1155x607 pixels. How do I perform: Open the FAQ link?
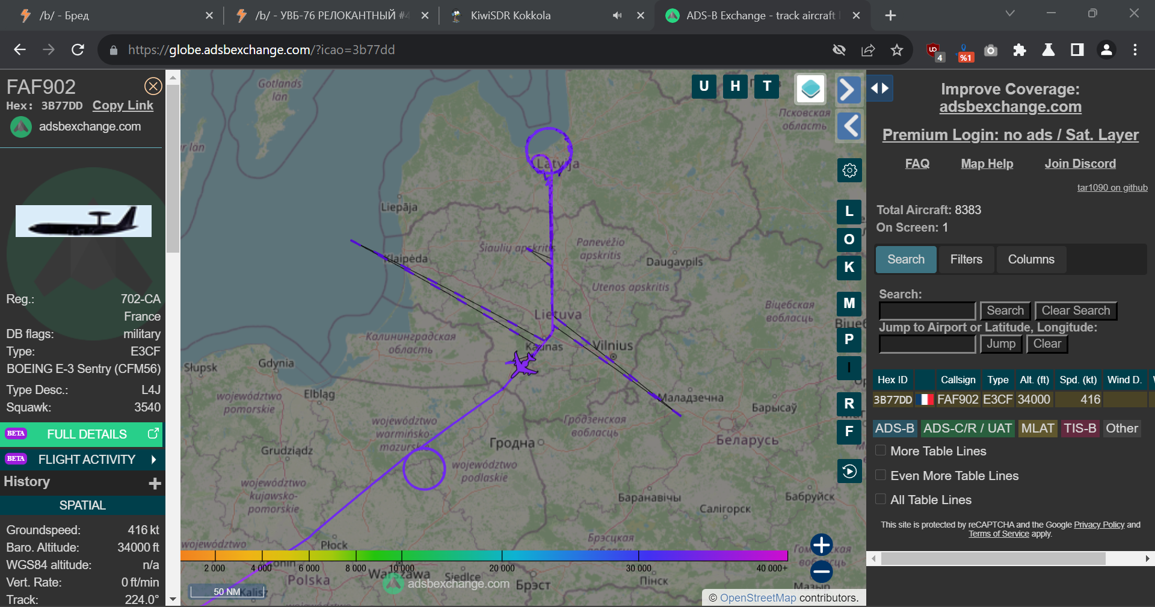pos(917,164)
